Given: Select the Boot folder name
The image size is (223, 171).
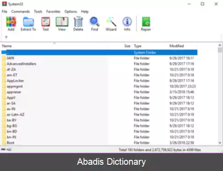Looking at the screenshot, I should [x=11, y=142].
